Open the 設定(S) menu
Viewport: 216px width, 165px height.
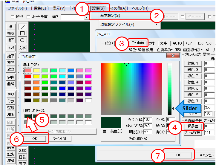(98, 8)
